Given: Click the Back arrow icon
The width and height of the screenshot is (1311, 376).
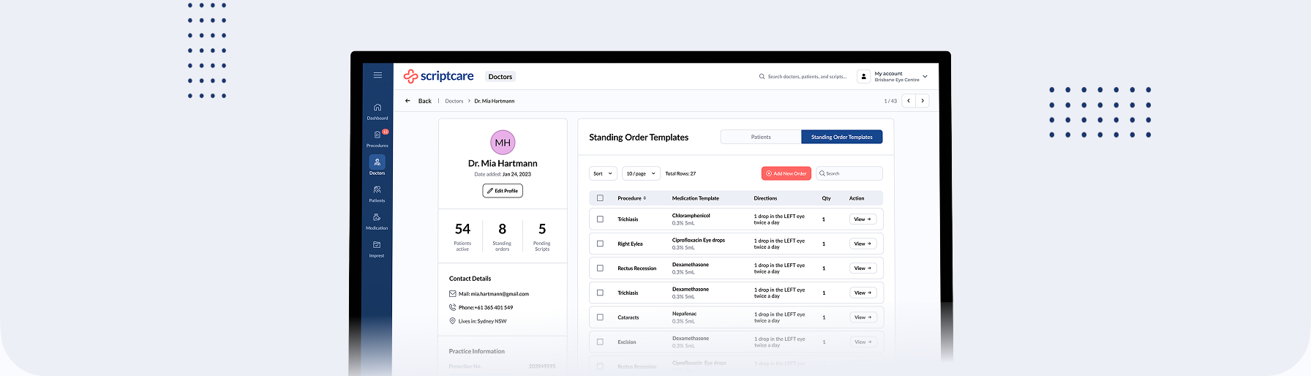Looking at the screenshot, I should [407, 101].
